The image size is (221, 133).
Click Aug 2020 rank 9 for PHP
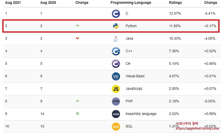coord(41,101)
